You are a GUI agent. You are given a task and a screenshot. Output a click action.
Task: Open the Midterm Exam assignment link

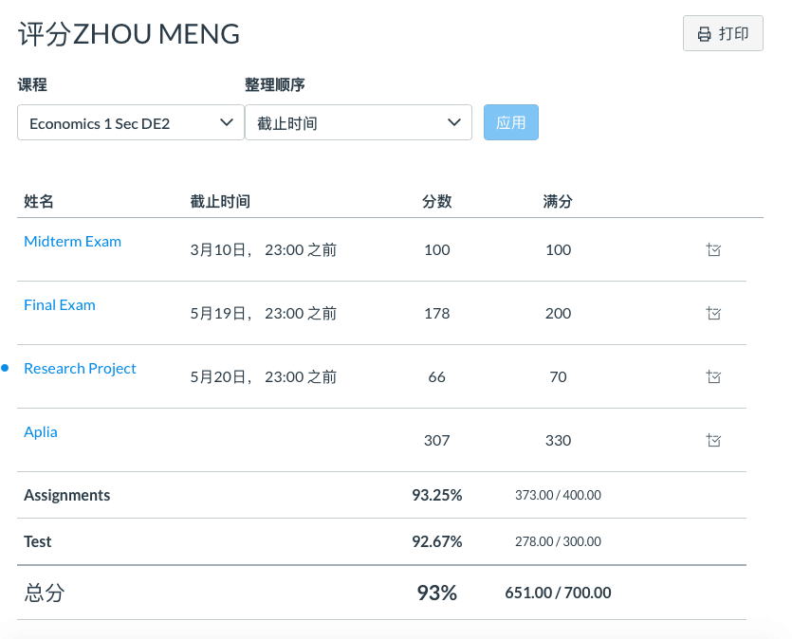tap(72, 241)
